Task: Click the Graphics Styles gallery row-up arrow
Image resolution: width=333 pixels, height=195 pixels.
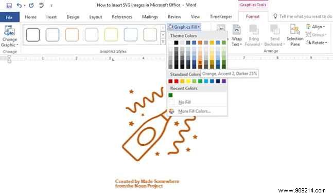Action: [x=163, y=28]
